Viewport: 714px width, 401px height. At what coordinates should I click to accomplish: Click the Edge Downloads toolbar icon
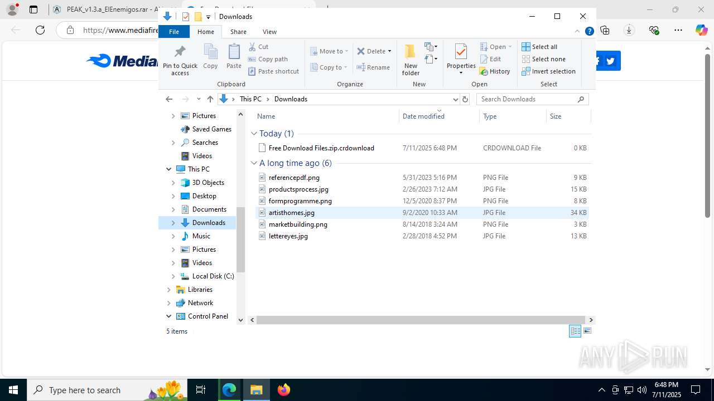(x=629, y=30)
